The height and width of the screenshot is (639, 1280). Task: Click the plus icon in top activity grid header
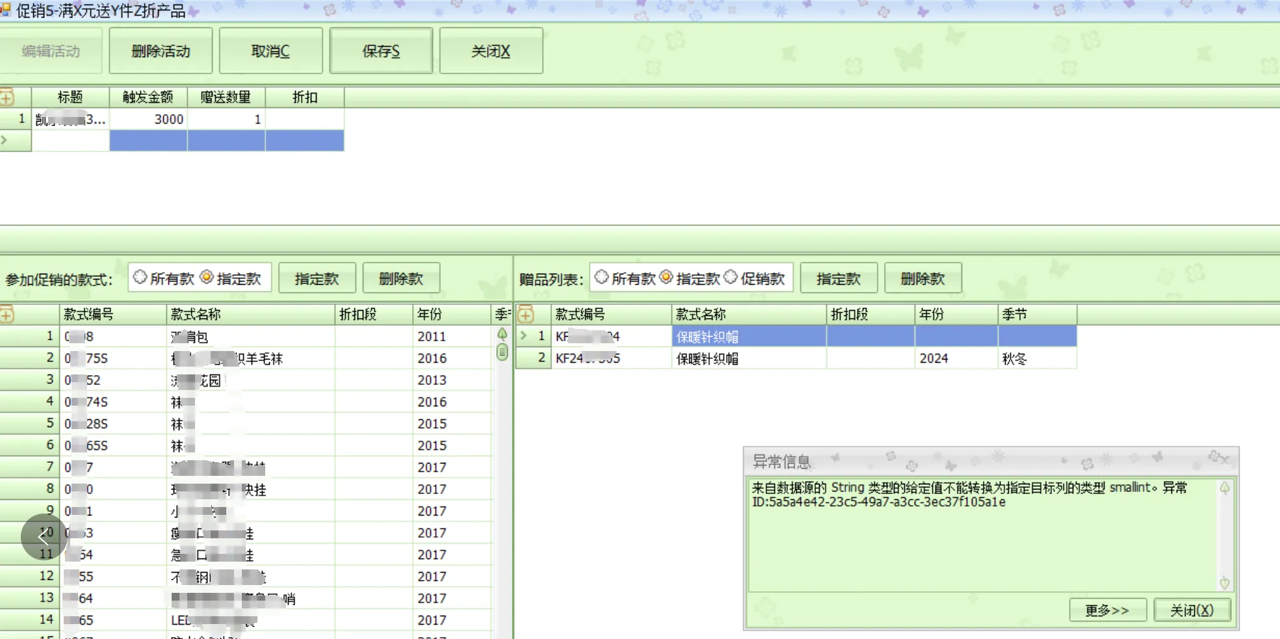coord(7,98)
